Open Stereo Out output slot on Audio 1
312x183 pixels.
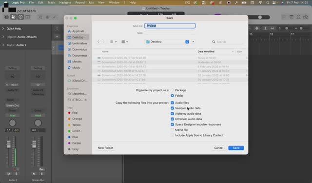click(12, 105)
